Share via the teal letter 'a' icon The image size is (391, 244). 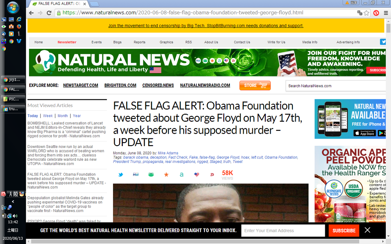pyautogui.click(x=181, y=175)
